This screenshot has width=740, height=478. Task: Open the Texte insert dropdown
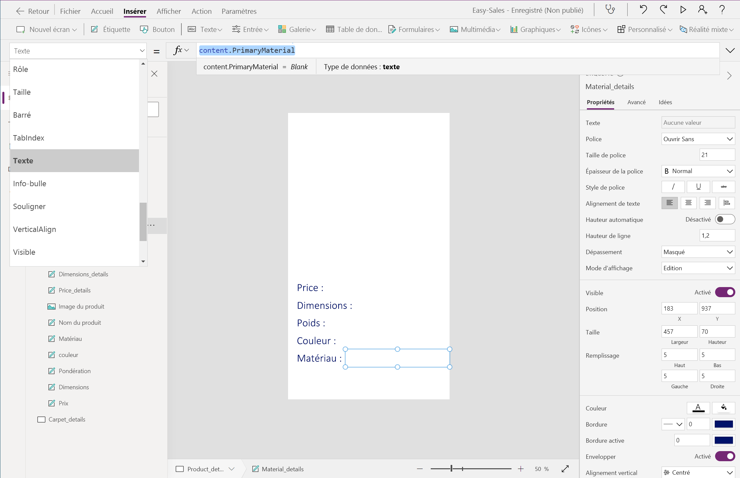click(x=205, y=29)
